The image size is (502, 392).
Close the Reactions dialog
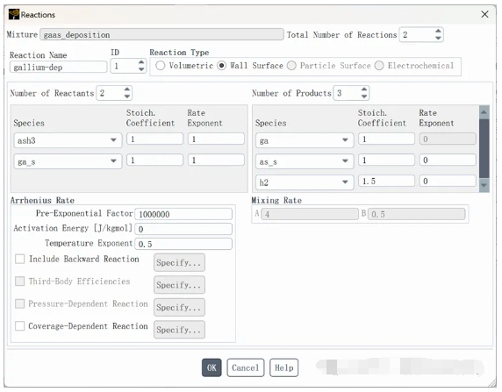coord(484,14)
